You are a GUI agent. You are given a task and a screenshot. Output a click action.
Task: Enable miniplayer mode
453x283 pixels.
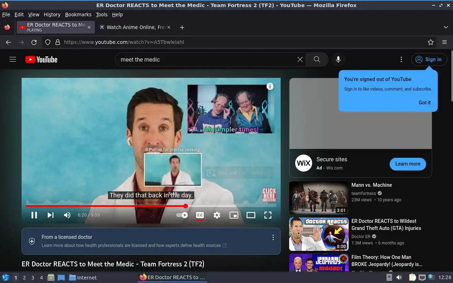click(234, 215)
